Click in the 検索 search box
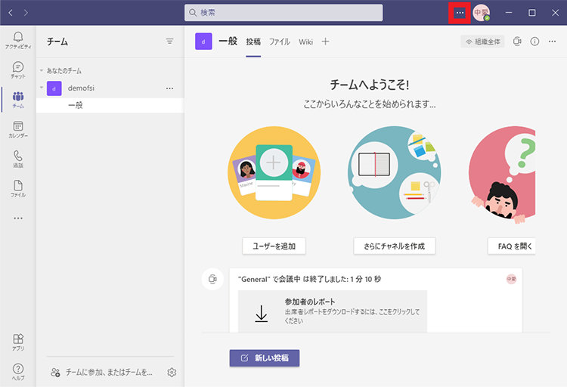567x387 pixels. click(x=283, y=13)
